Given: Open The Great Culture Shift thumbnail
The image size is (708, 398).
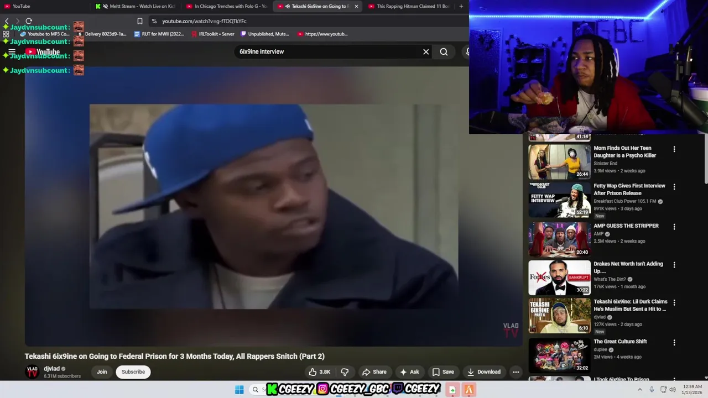Looking at the screenshot, I should pos(559,355).
